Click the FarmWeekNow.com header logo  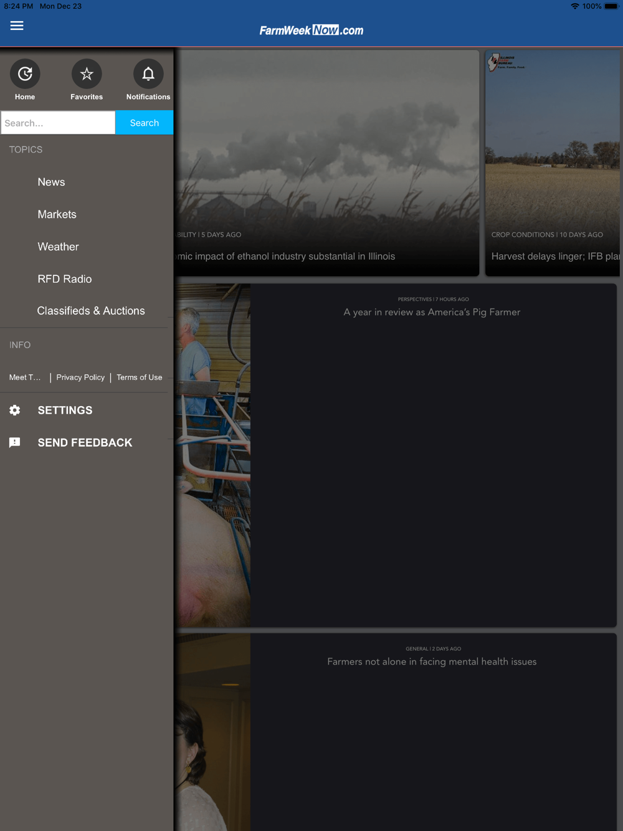click(x=311, y=30)
